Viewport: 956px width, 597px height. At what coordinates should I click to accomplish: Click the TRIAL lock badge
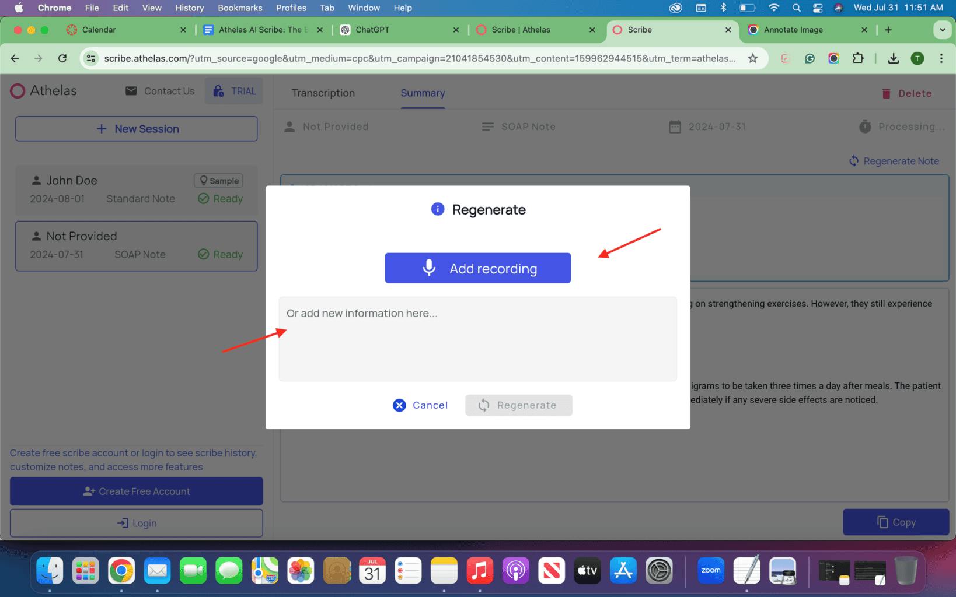(x=234, y=91)
